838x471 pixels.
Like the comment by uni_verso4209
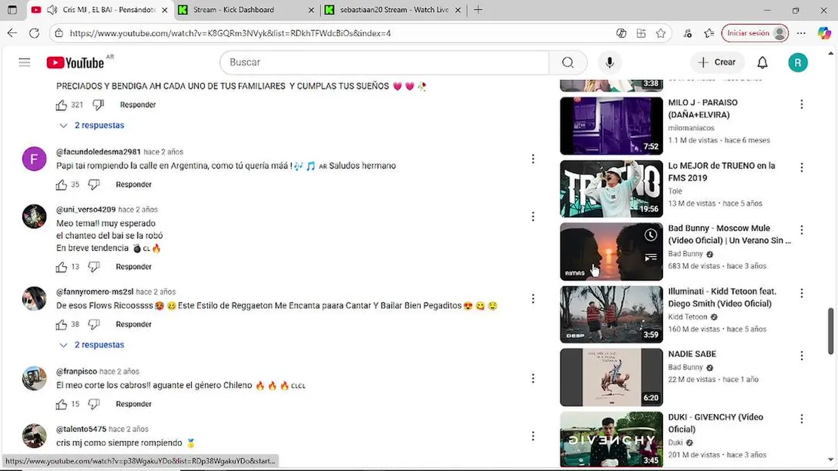[x=62, y=267]
